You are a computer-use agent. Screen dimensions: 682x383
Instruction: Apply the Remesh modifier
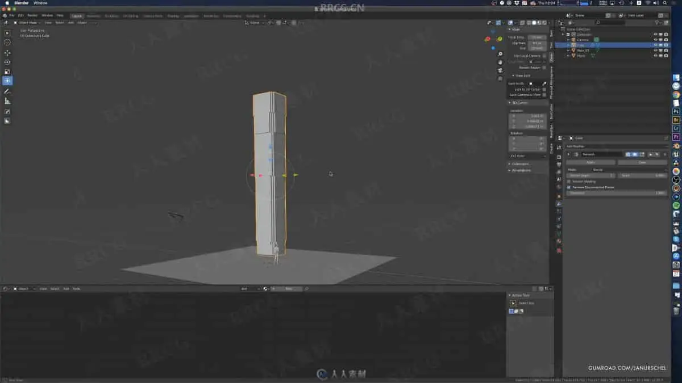(590, 162)
